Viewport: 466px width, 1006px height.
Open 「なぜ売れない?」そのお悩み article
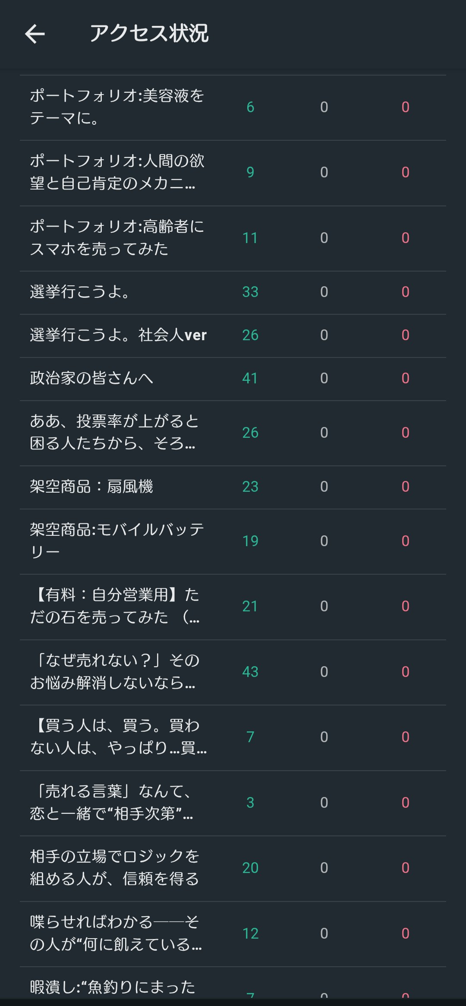tap(115, 672)
